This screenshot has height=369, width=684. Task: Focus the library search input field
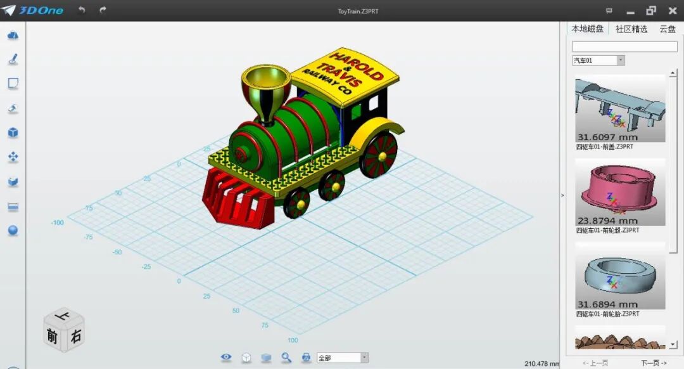coord(624,46)
